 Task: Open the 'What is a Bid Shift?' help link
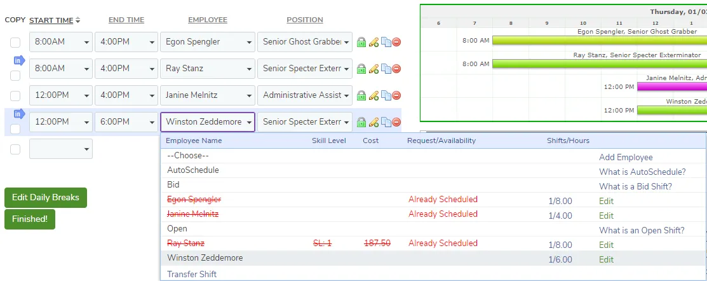tap(635, 186)
